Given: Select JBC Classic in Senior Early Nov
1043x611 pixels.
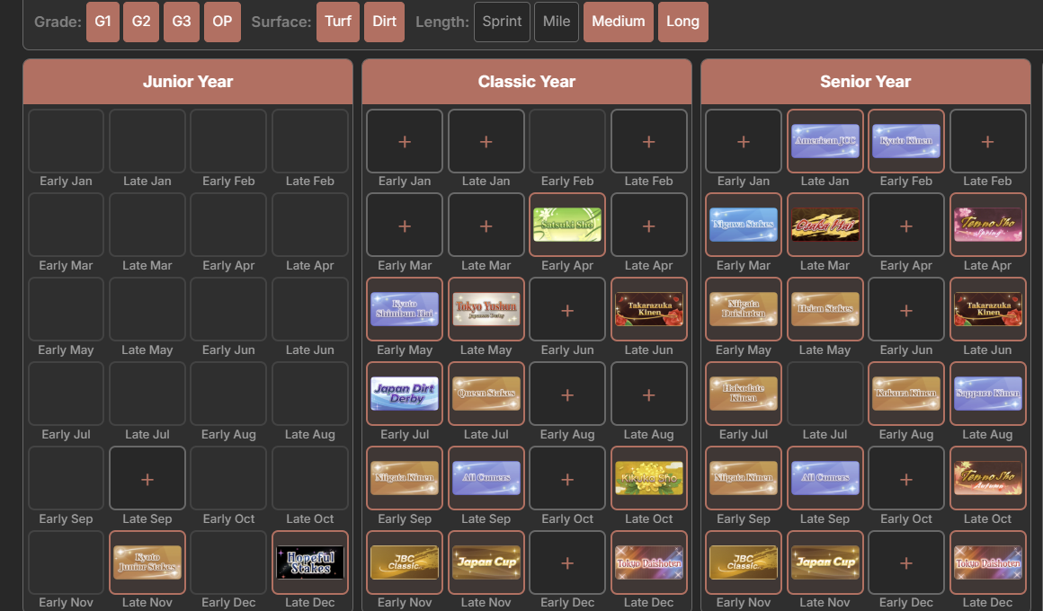Looking at the screenshot, I should pos(743,562).
